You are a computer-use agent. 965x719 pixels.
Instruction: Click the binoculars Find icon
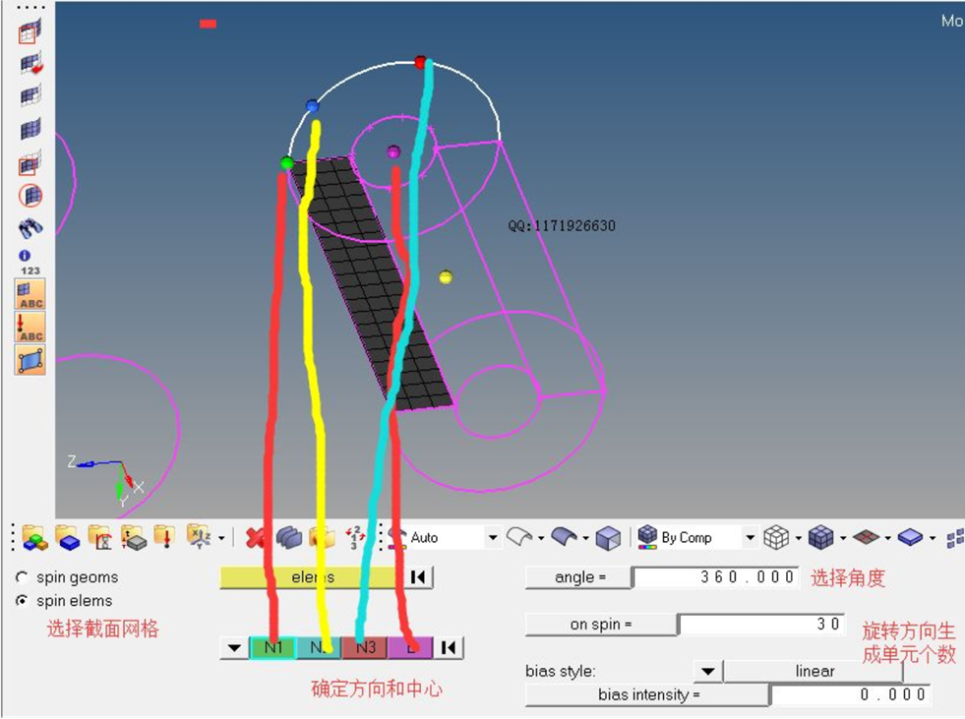click(x=30, y=228)
